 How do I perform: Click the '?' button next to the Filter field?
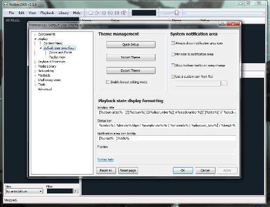(76, 191)
